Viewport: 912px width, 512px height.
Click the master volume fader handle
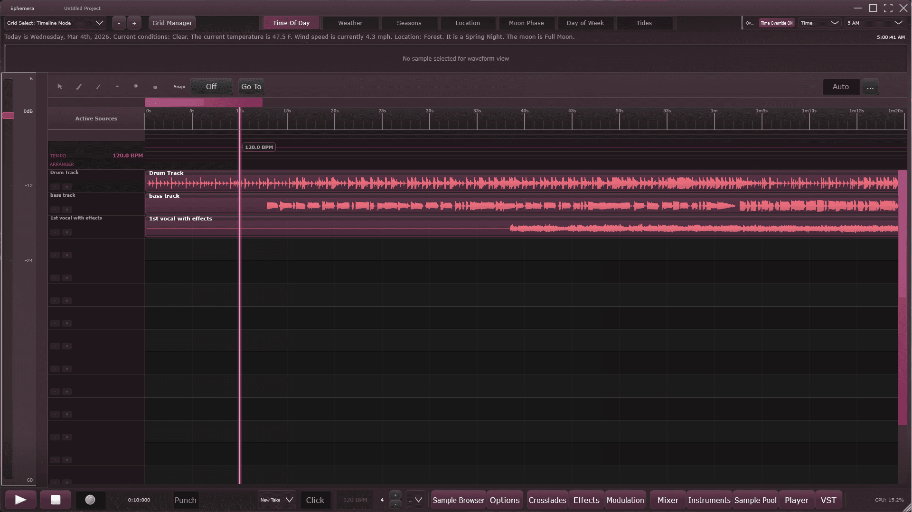[x=9, y=116]
